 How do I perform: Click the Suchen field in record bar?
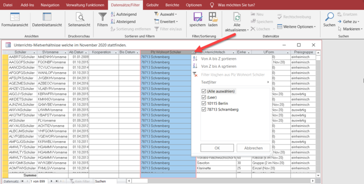click(105, 181)
